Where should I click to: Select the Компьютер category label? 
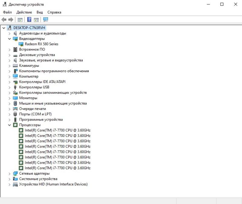point(29,76)
